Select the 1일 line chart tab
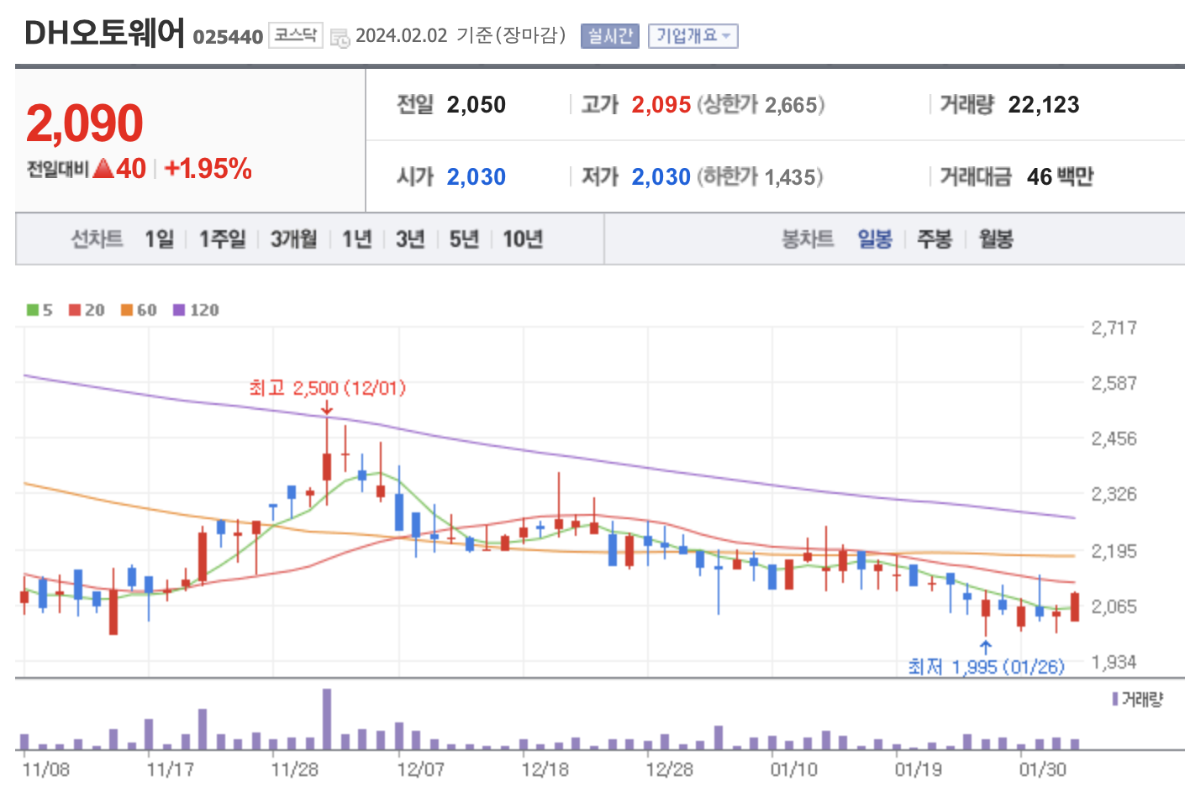Image resolution: width=1185 pixels, height=803 pixels. click(x=159, y=239)
